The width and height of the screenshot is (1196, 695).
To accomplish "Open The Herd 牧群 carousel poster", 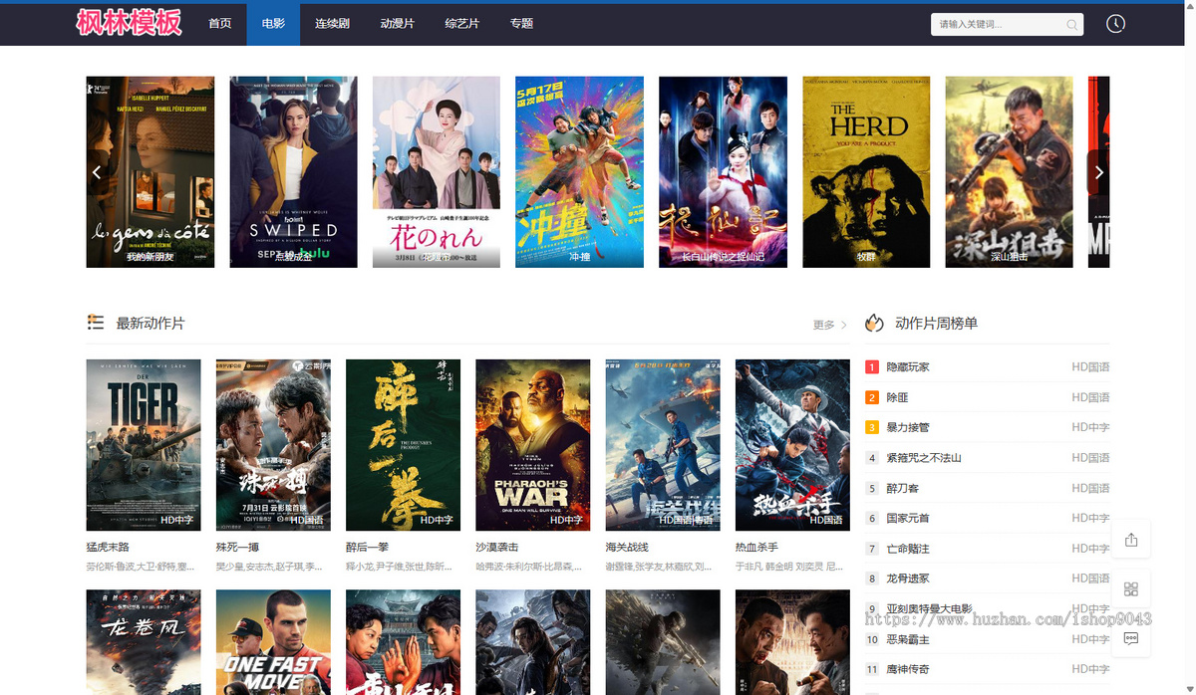I will click(866, 172).
